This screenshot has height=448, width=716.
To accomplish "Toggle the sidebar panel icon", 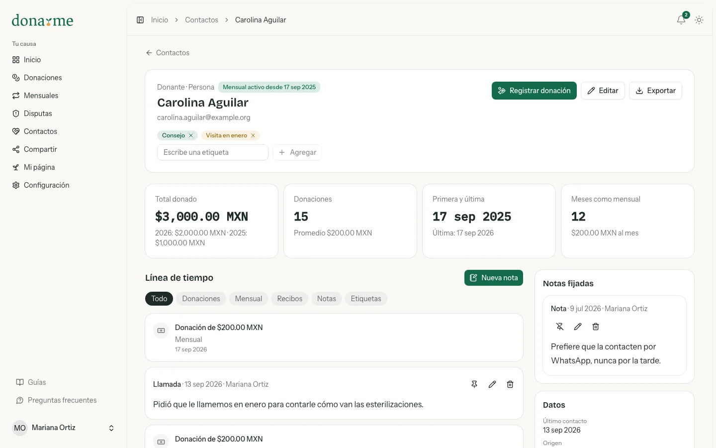I will click(x=140, y=20).
